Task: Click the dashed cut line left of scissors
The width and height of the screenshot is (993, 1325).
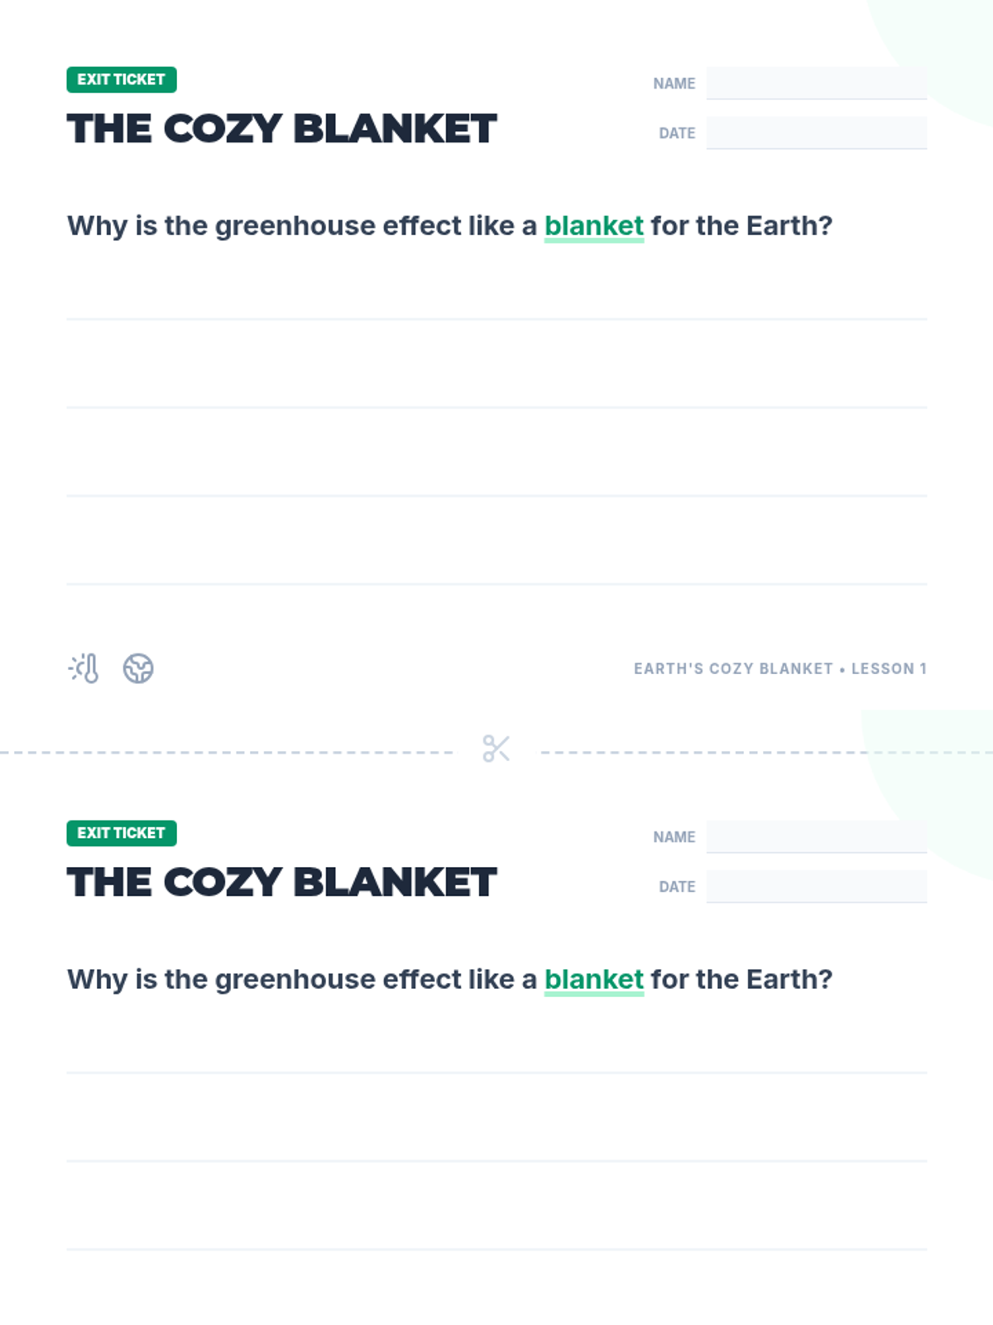Action: point(226,753)
